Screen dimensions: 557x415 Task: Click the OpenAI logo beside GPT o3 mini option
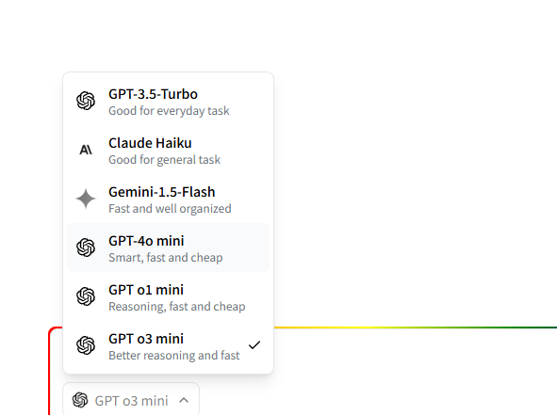tap(86, 345)
